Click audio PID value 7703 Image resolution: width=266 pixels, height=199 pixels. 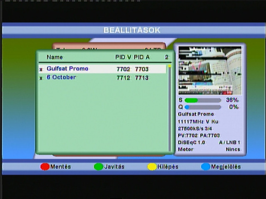[142, 69]
